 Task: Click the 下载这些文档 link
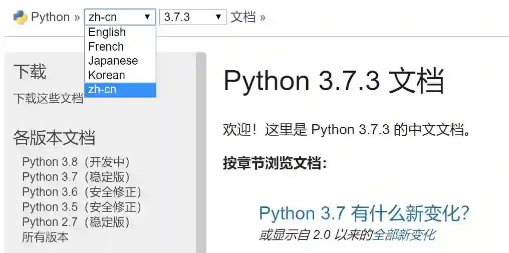48,98
